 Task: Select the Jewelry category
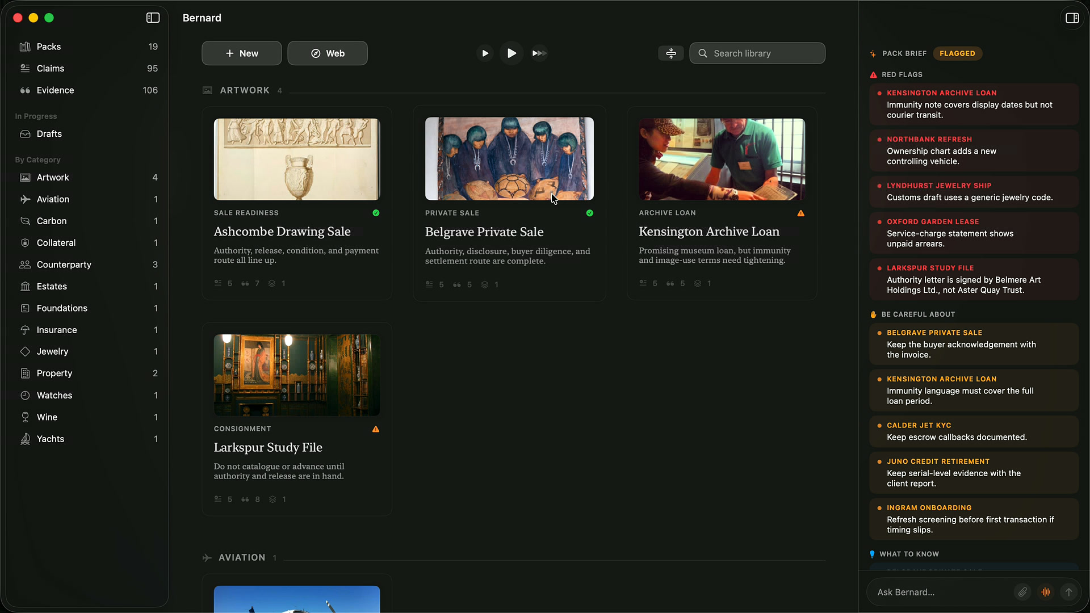tap(88, 351)
